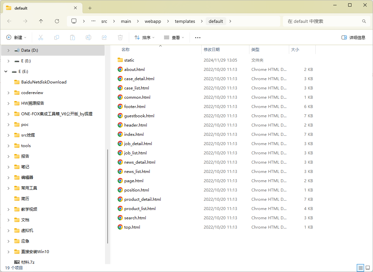Screen dimensions: 373x272
Task: Click the This PC monitor icon in address bar
Action: 74,21
